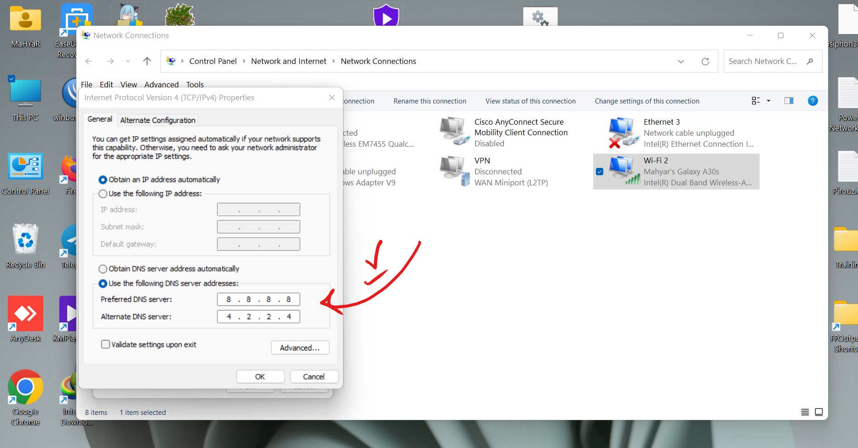Toggle the preview pane icon

tap(789, 101)
